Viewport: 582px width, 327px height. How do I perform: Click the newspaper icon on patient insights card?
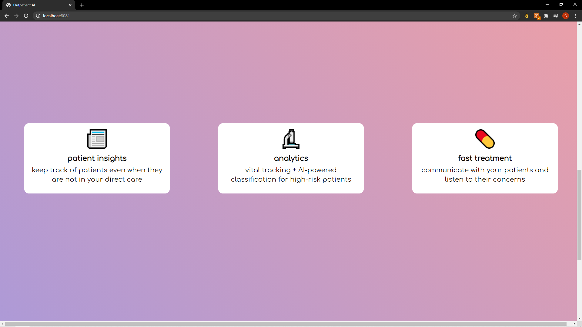point(97,139)
